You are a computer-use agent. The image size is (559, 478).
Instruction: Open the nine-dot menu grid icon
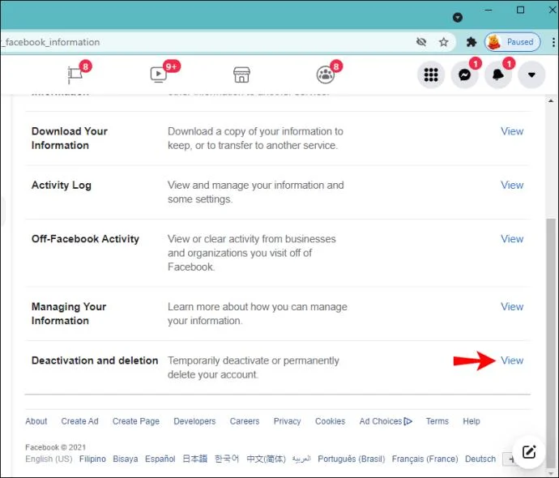pos(431,75)
